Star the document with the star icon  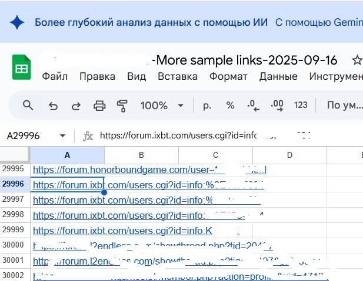point(357,60)
